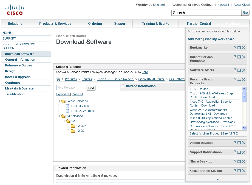Focus the Find Release field
This screenshot has height=185, width=252.
pyautogui.click(x=71, y=88)
